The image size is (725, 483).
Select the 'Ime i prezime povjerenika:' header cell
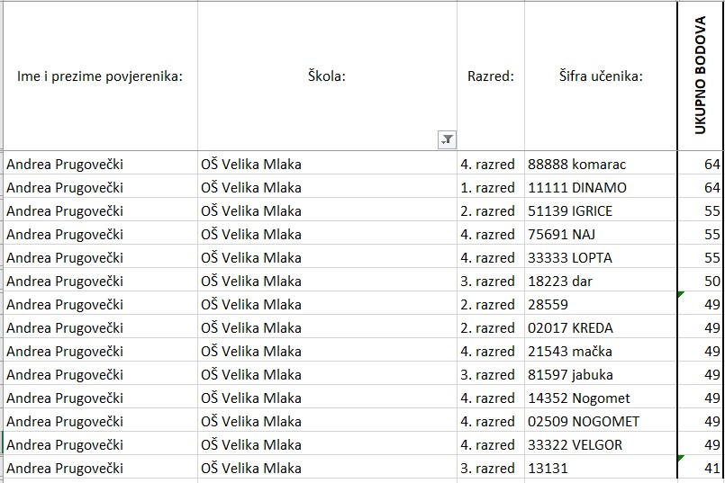pyautogui.click(x=100, y=76)
